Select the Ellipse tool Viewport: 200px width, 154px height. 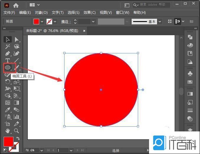[8, 67]
